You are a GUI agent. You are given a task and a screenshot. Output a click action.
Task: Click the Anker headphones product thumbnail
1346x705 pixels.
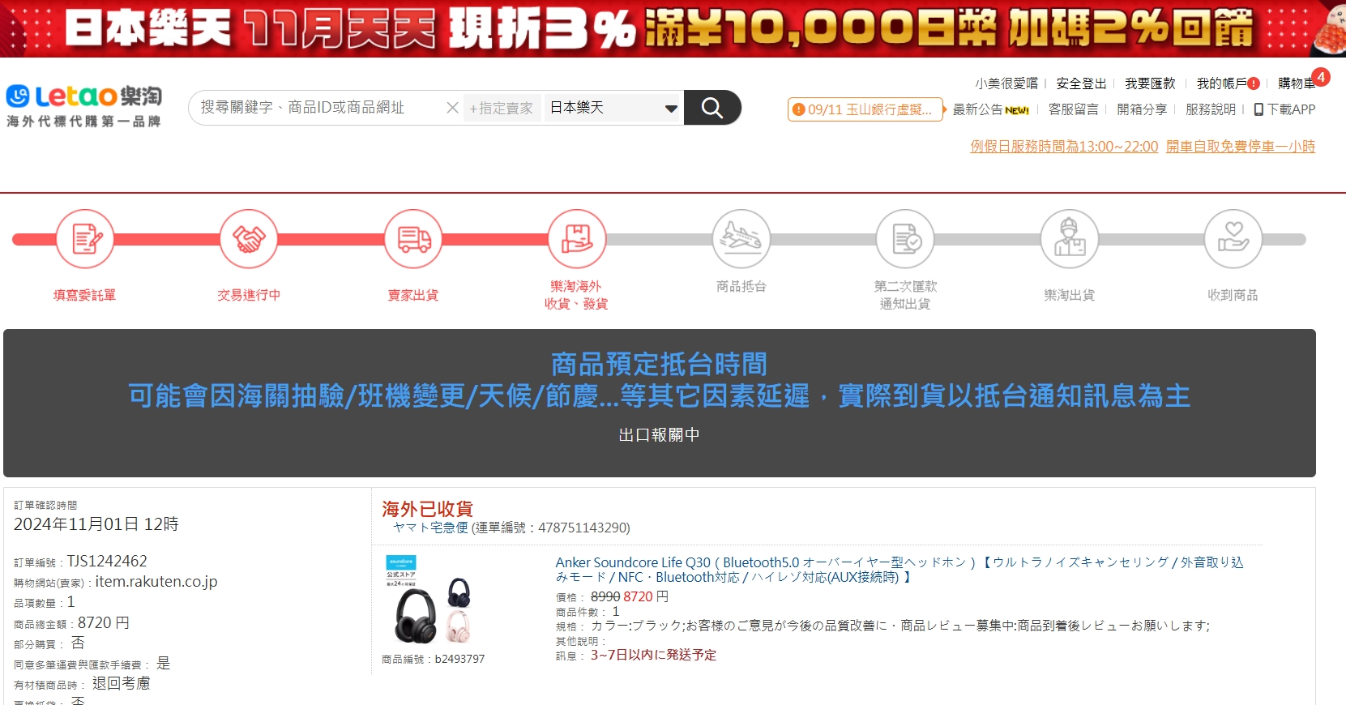coord(430,601)
